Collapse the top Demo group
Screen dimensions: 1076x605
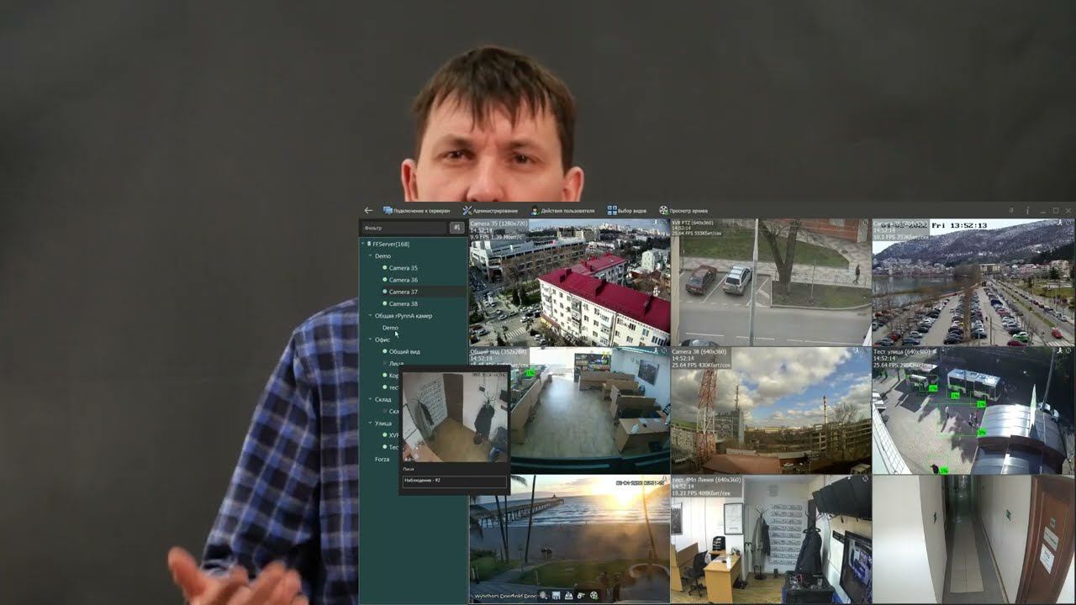click(370, 255)
